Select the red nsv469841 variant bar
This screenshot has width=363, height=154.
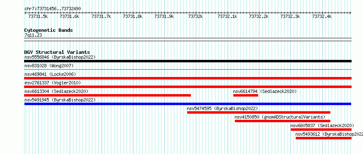188,78
